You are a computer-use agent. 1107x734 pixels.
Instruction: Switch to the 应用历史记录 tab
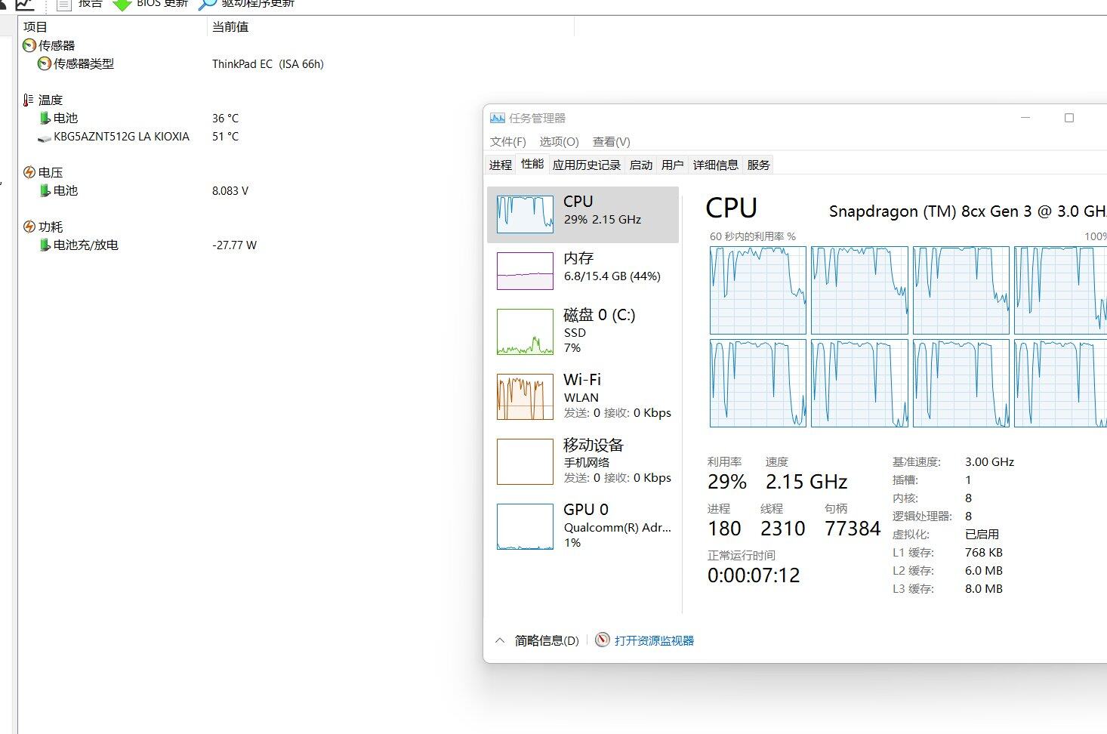coord(587,165)
